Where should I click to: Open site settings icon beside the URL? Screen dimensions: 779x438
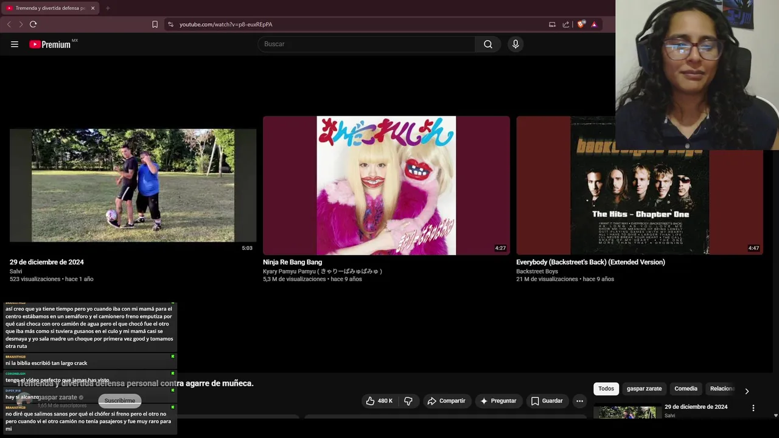click(170, 24)
